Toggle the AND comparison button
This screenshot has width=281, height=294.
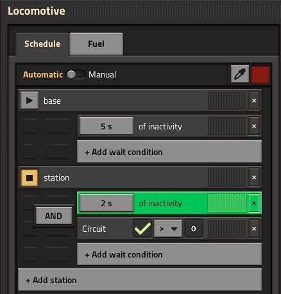54,216
